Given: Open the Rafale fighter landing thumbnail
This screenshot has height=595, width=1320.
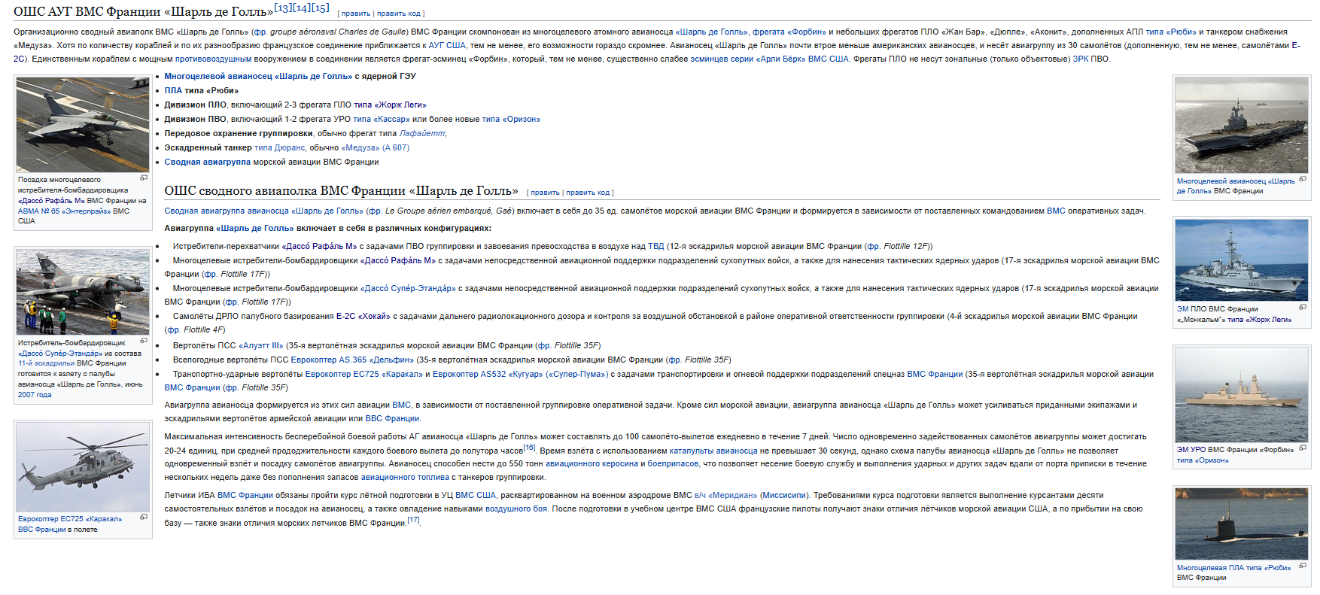Looking at the screenshot, I should click(x=83, y=124).
